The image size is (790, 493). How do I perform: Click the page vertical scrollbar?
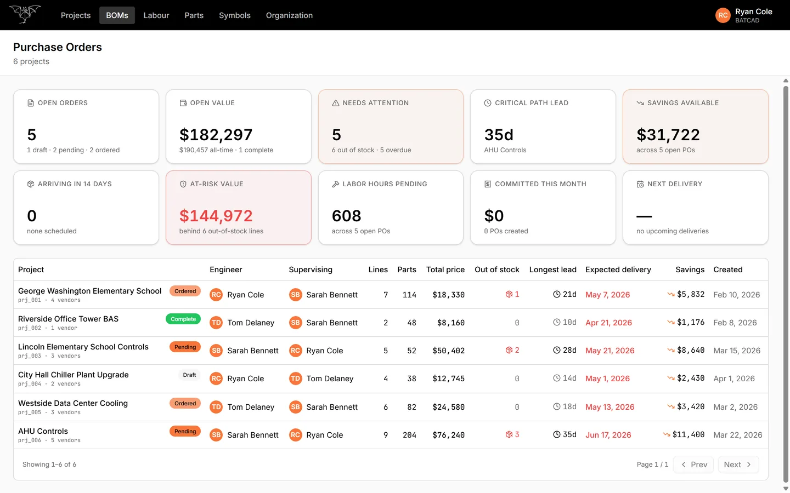786,284
